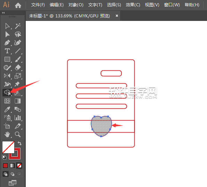Select the Blend tool
This screenshot has height=187, width=207.
coord(18,109)
